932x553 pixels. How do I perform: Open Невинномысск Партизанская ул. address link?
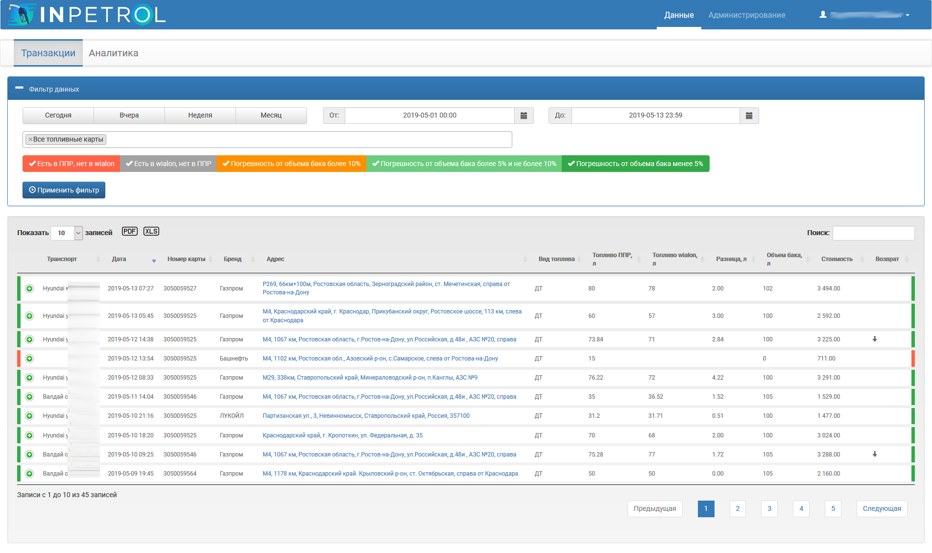[x=366, y=416]
